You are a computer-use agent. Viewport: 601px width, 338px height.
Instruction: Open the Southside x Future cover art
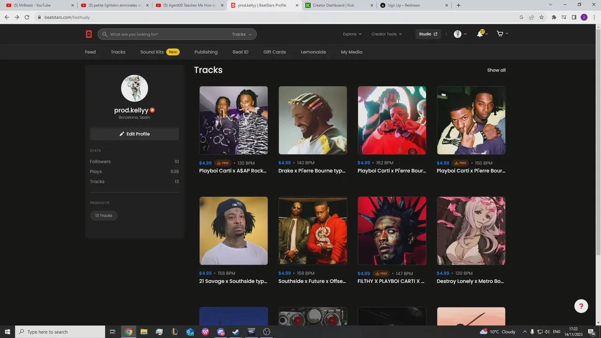[x=313, y=230]
